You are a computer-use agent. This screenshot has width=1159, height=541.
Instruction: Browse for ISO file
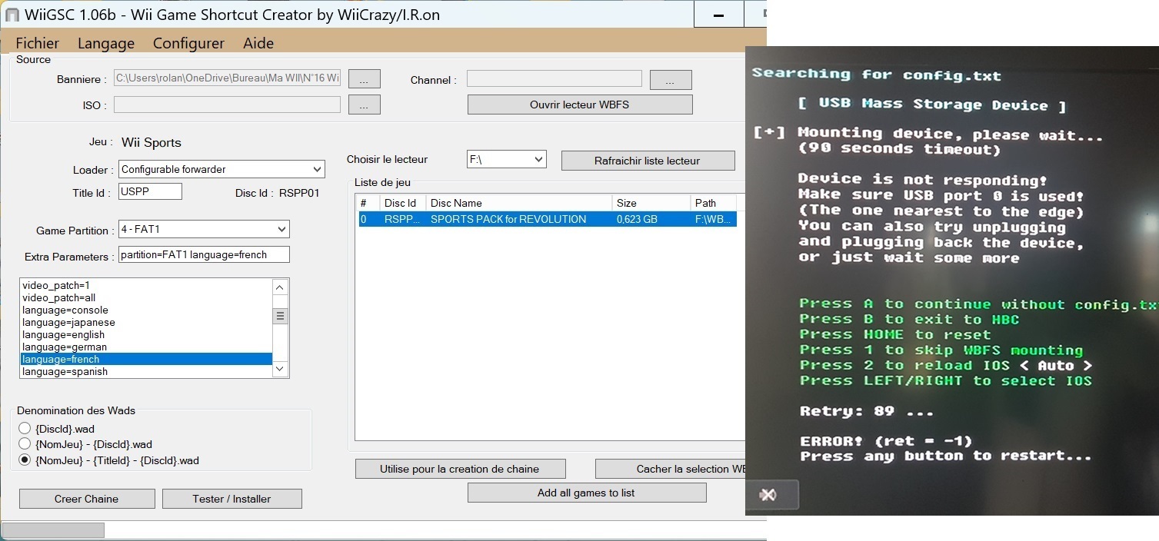point(365,105)
